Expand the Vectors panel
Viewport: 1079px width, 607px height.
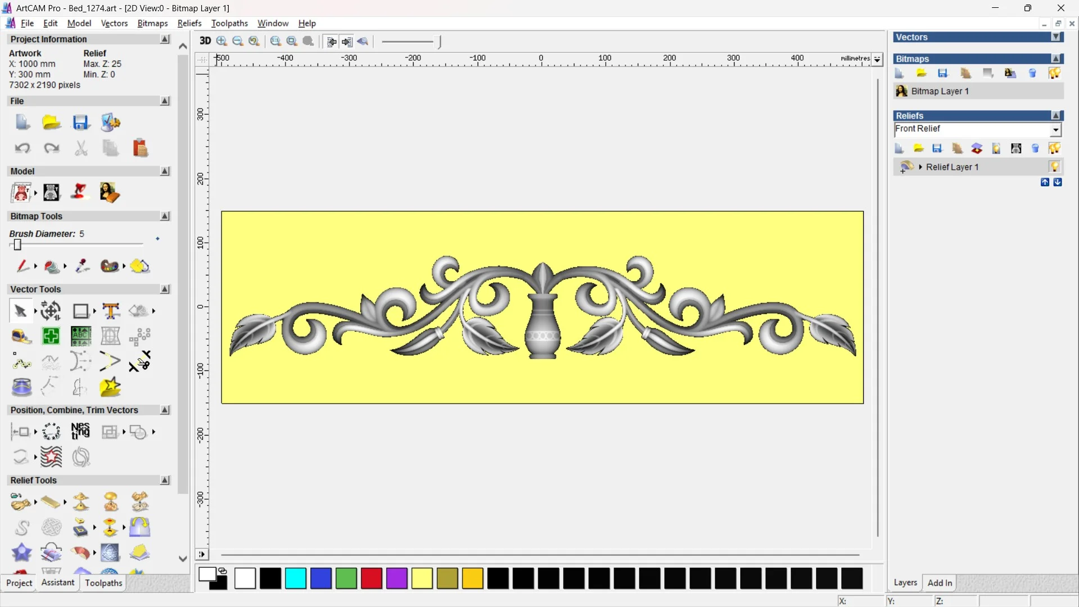[1056, 37]
